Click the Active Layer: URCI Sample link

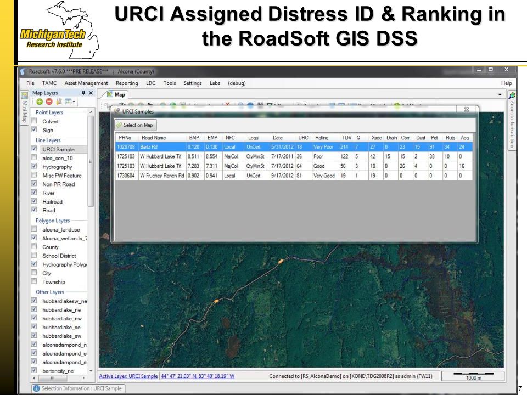point(128,376)
